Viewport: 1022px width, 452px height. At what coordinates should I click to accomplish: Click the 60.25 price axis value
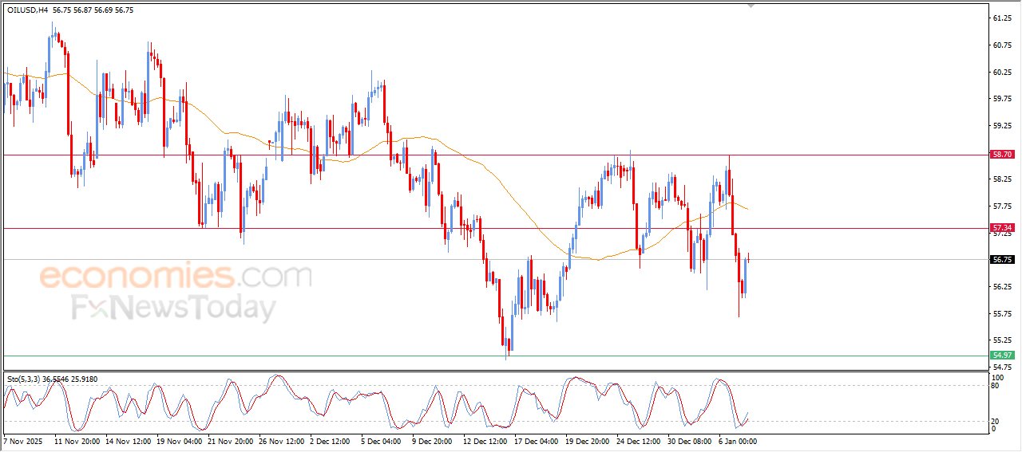(x=1002, y=72)
